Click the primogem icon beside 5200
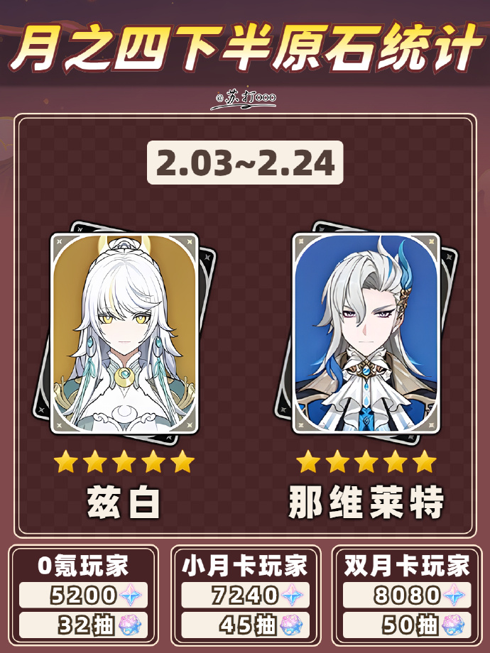Viewport: 490px width, 653px height. (132, 594)
